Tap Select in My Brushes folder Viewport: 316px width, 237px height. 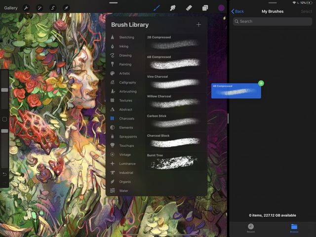pyautogui.click(x=306, y=11)
